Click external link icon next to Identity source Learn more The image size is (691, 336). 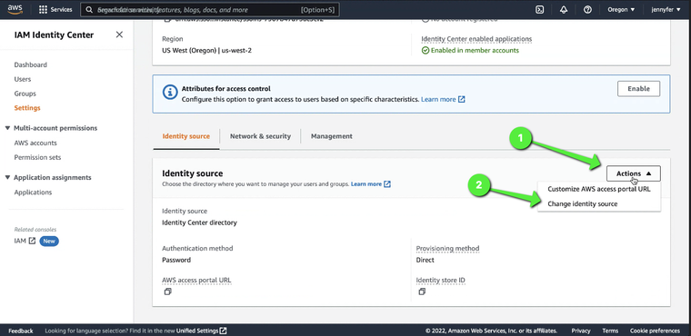[x=387, y=184]
